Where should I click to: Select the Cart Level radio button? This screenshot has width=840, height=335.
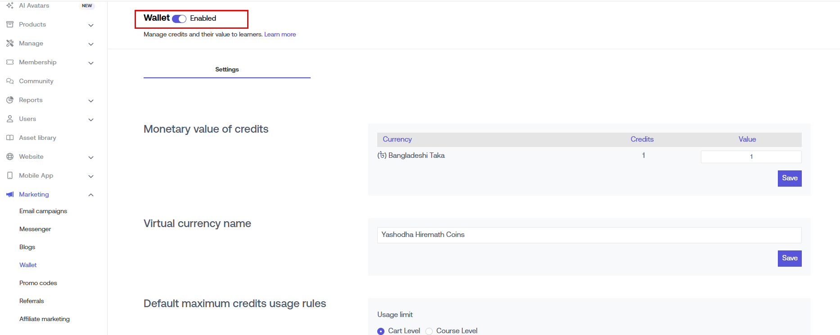(x=381, y=331)
